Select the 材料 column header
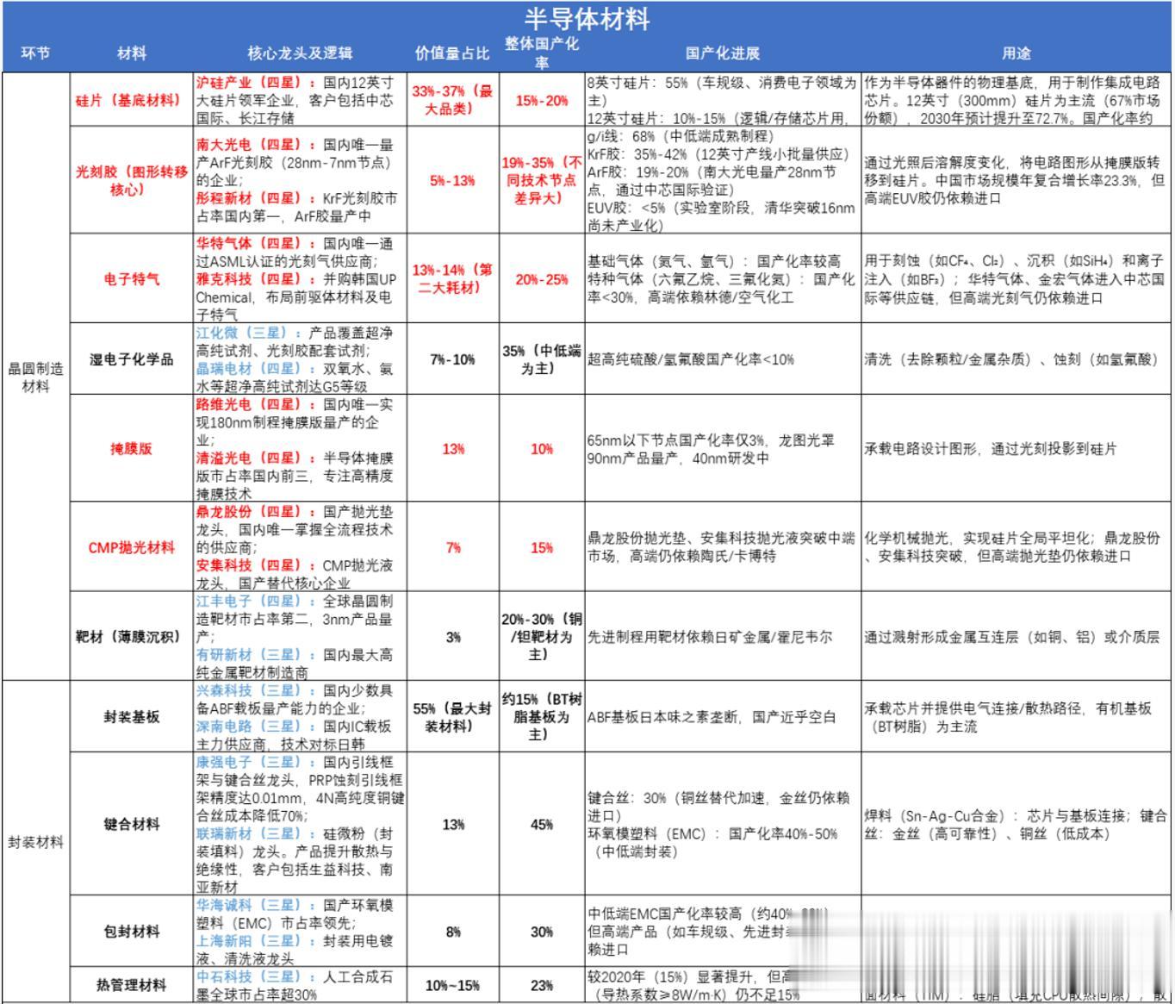1175x1004 pixels. pyautogui.click(x=132, y=53)
